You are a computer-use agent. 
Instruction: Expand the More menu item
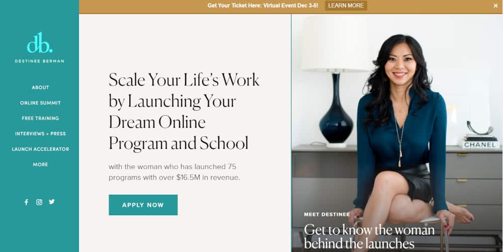point(40,164)
